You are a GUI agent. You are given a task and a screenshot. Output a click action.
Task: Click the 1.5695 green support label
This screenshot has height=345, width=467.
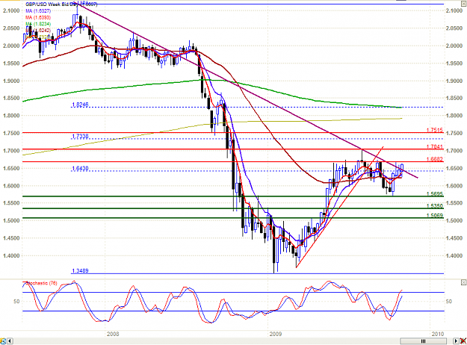435,194
